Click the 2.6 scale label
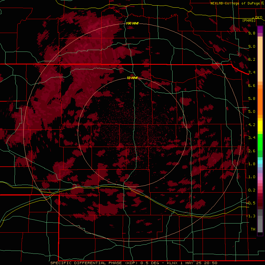Screen dimensions: 265x265 pyautogui.click(x=252, y=151)
